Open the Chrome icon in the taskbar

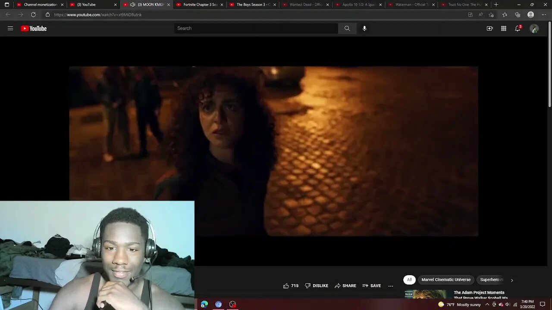point(219,304)
